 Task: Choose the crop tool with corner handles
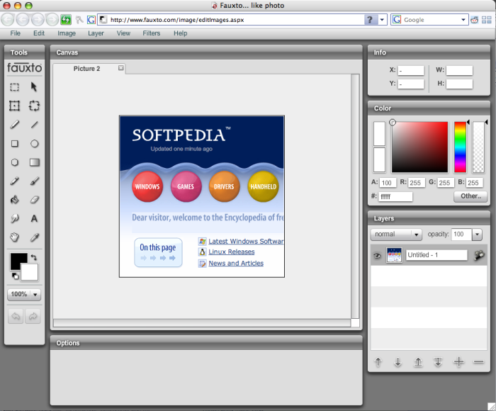[x=14, y=106]
